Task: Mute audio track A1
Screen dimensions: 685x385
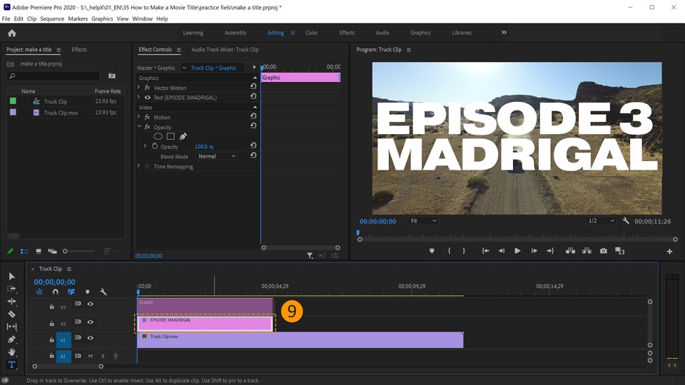Action: (91, 356)
